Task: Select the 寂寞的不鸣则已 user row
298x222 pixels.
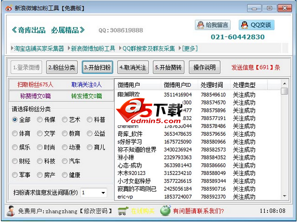Action: (198, 189)
